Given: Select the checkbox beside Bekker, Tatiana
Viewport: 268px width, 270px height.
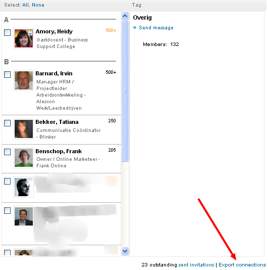Looking at the screenshot, I should pyautogui.click(x=7, y=123).
